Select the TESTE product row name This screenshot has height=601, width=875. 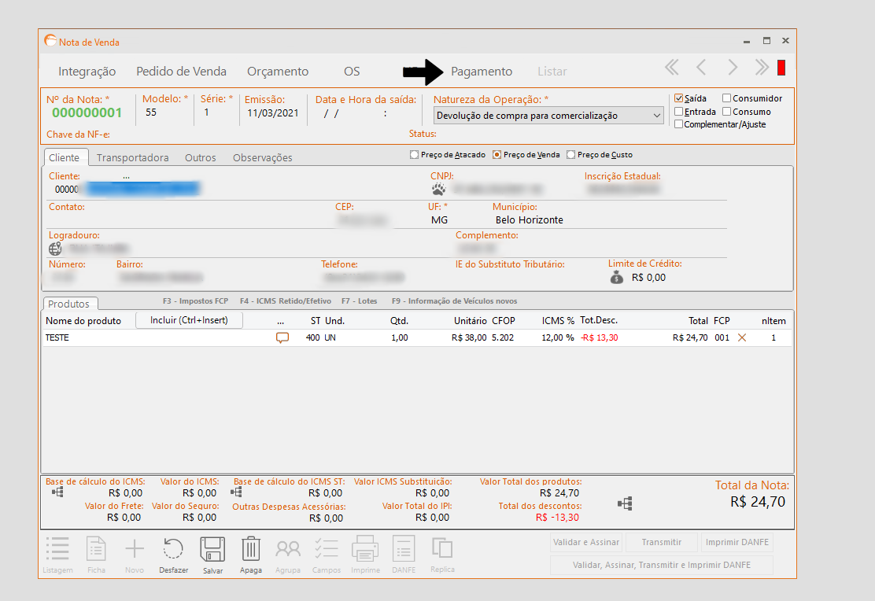tap(57, 337)
